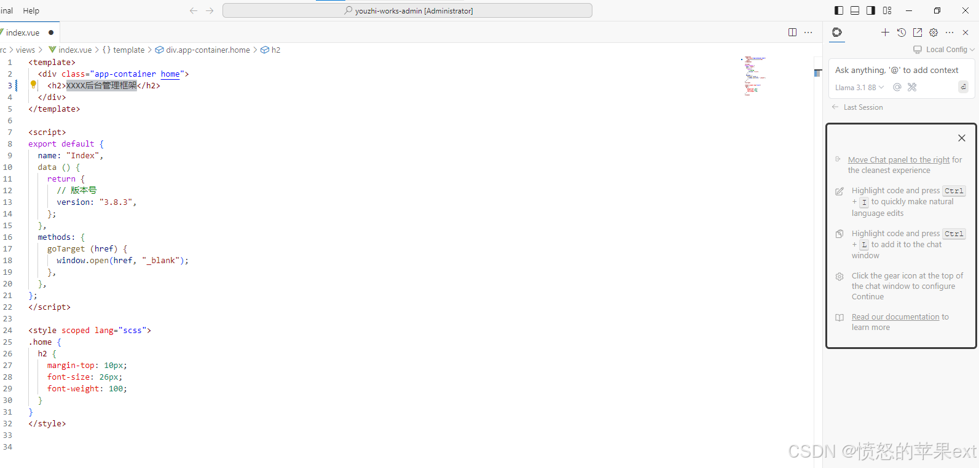This screenshot has width=979, height=468.
Task: Dismiss the Continue tips card
Action: pos(962,138)
